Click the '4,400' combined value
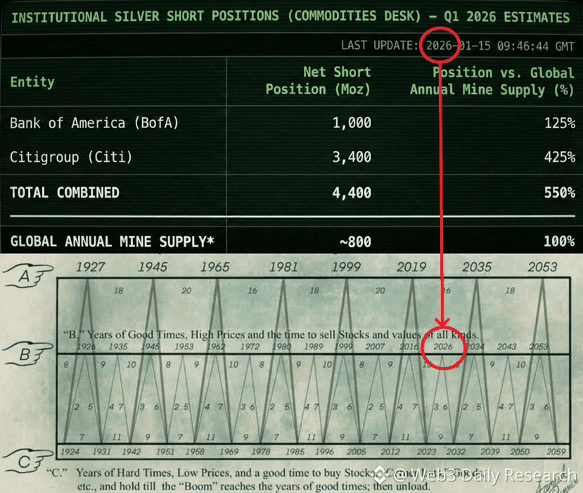 352,193
